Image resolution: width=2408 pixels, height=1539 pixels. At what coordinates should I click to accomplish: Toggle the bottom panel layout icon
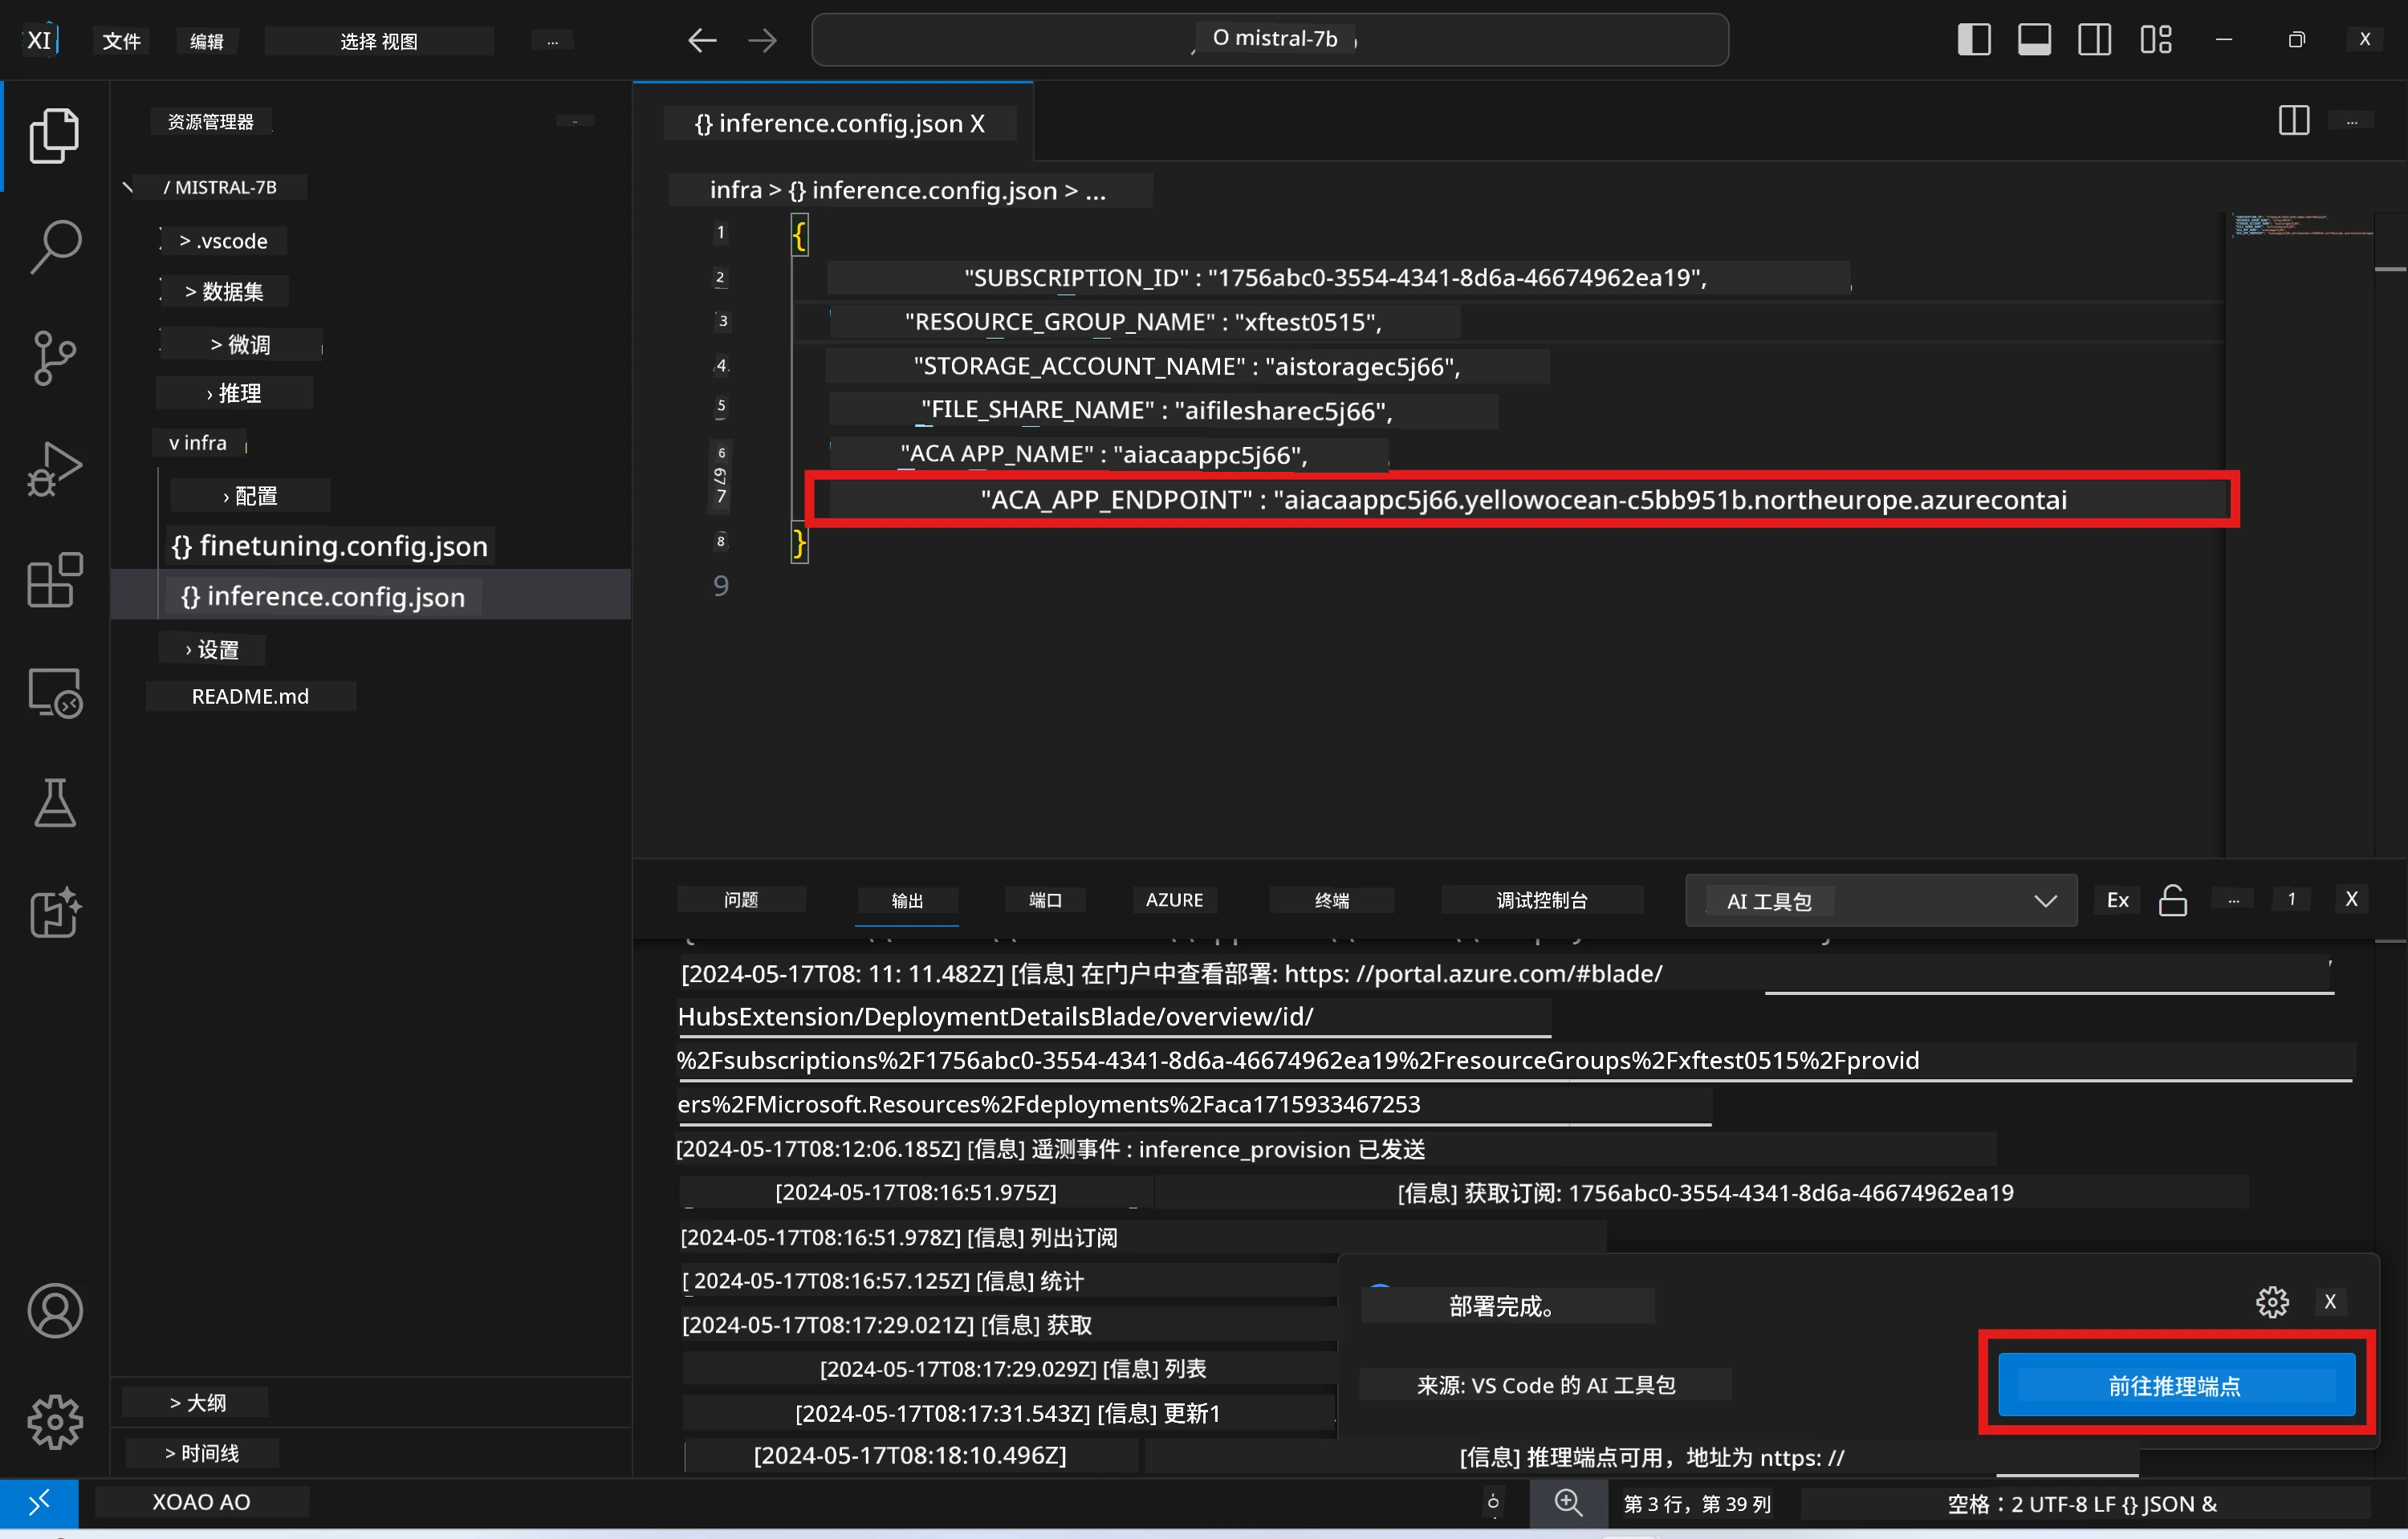[x=2034, y=40]
